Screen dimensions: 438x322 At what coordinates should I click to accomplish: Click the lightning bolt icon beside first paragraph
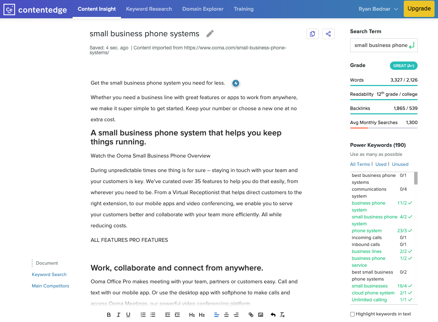coord(236,83)
